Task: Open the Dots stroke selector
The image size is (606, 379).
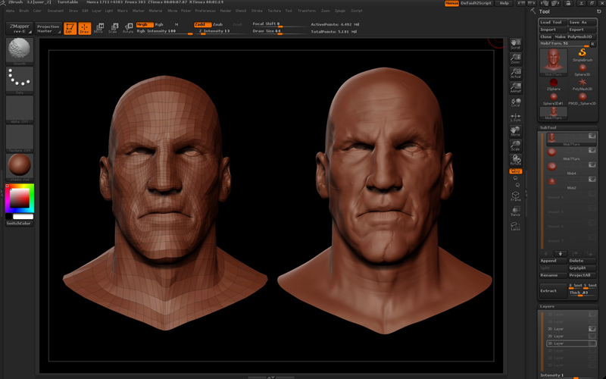Action: (x=20, y=80)
